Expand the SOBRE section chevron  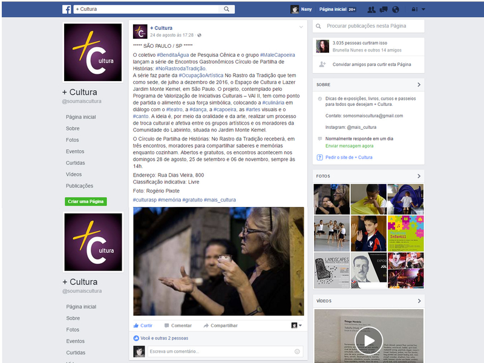click(x=419, y=85)
